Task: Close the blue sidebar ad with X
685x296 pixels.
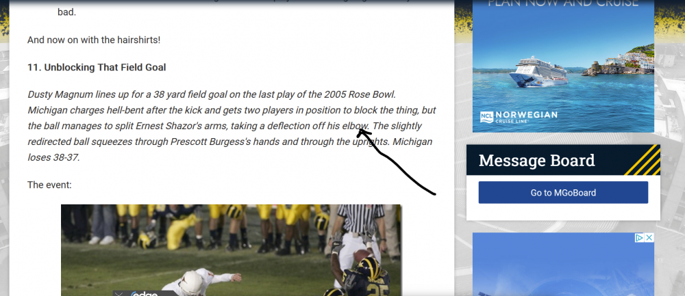Action: (x=649, y=238)
